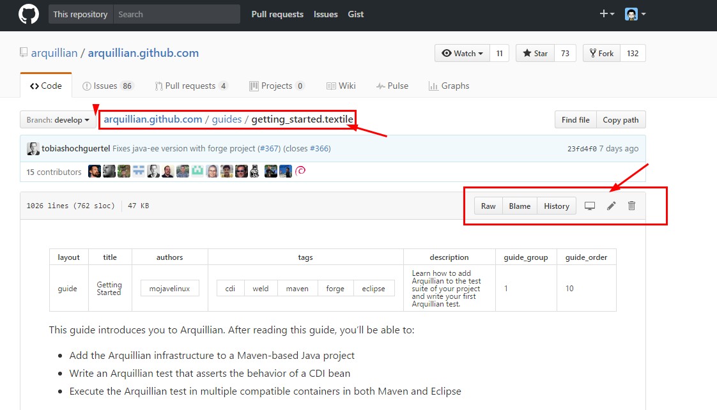Open the arquillian organization link
717x410 pixels.
pyautogui.click(x=54, y=53)
